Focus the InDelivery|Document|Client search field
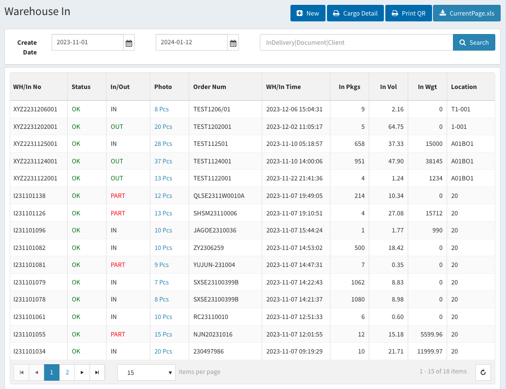Viewport: 506px width, 389px height. pyautogui.click(x=356, y=42)
